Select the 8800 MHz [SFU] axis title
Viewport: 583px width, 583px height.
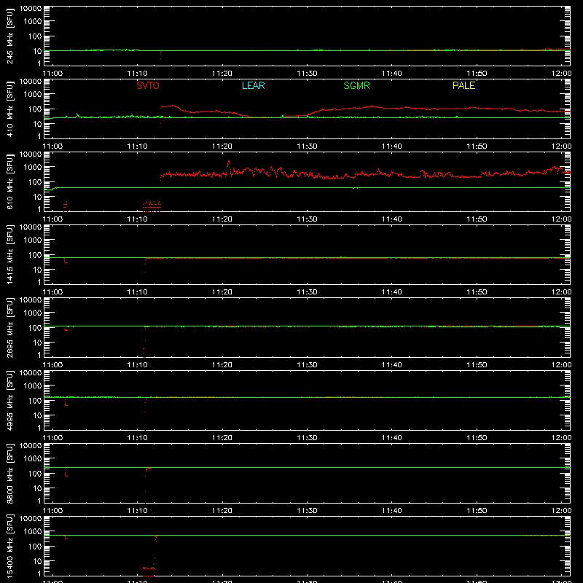click(x=10, y=473)
